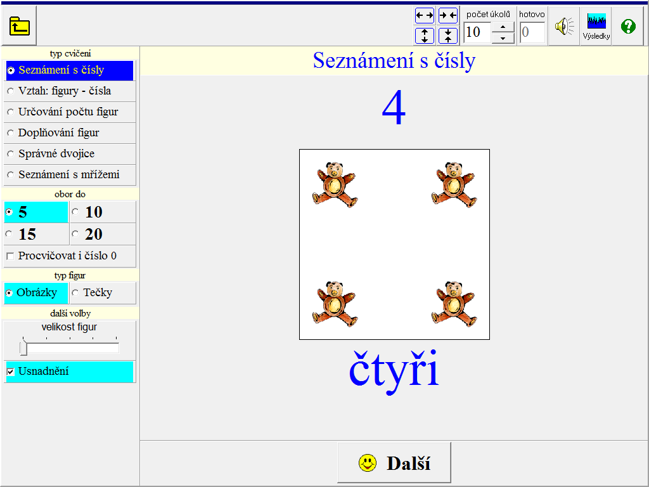Click the yellow folder back icon
The image size is (649, 487).
19,26
